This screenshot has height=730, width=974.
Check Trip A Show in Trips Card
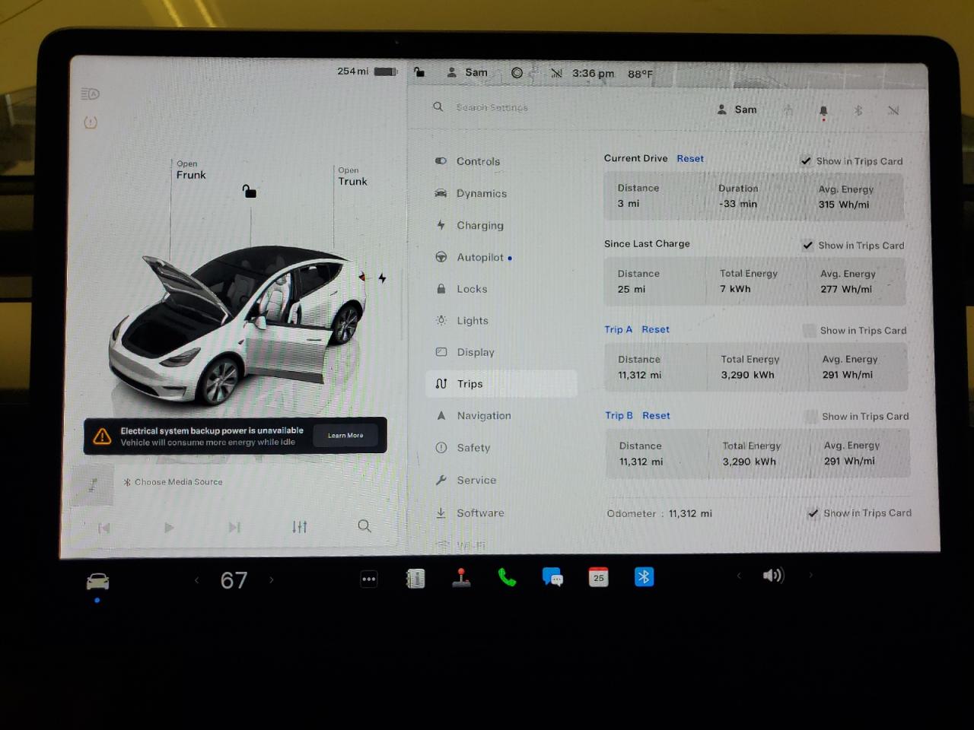(809, 330)
